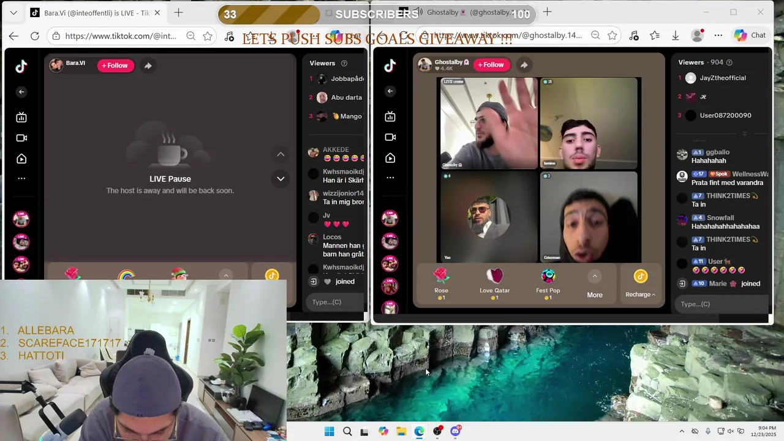This screenshot has width=784, height=441.
Task: Open the video camera icon in Bara.Vi sidebar
Action: tap(21, 138)
